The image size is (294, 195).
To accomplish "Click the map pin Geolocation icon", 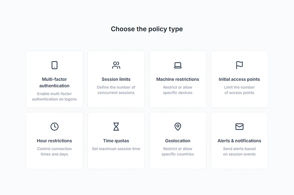I will coord(178,127).
